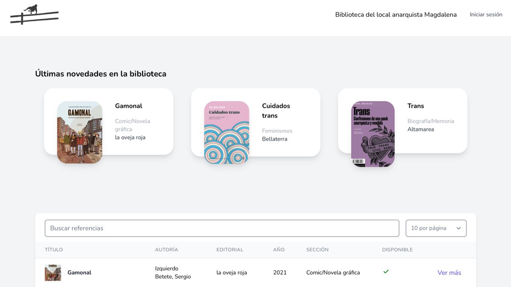Sort by the SECCIÓN column header
511x287 pixels.
(x=317, y=250)
